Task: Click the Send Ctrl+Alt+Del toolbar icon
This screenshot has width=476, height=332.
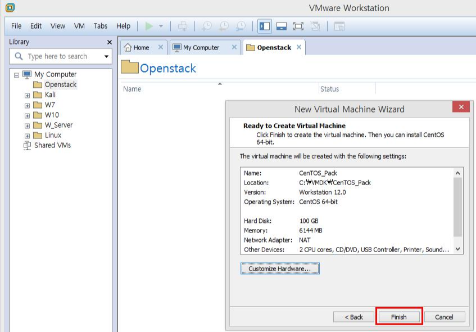Action: click(x=183, y=26)
